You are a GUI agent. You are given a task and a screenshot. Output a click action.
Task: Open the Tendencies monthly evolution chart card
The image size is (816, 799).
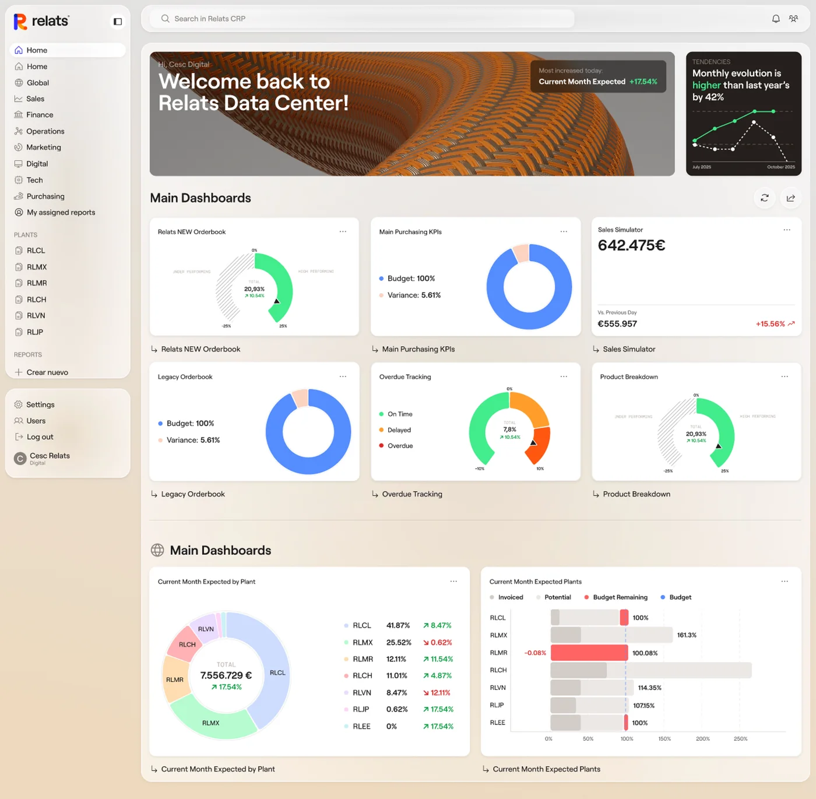pos(744,114)
